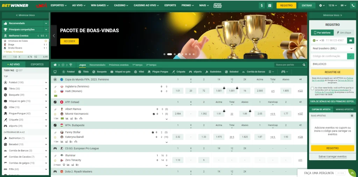358x177 pixels.
Task: Expand Albert Ramos match details chevron
Action: [167, 119]
